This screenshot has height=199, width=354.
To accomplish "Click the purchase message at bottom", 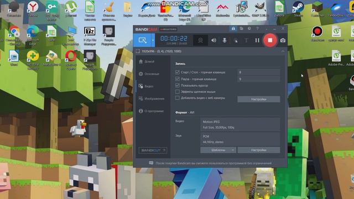I will coord(214,163).
